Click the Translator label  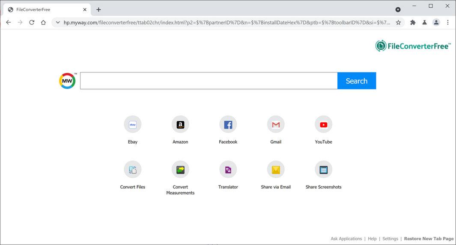[228, 187]
